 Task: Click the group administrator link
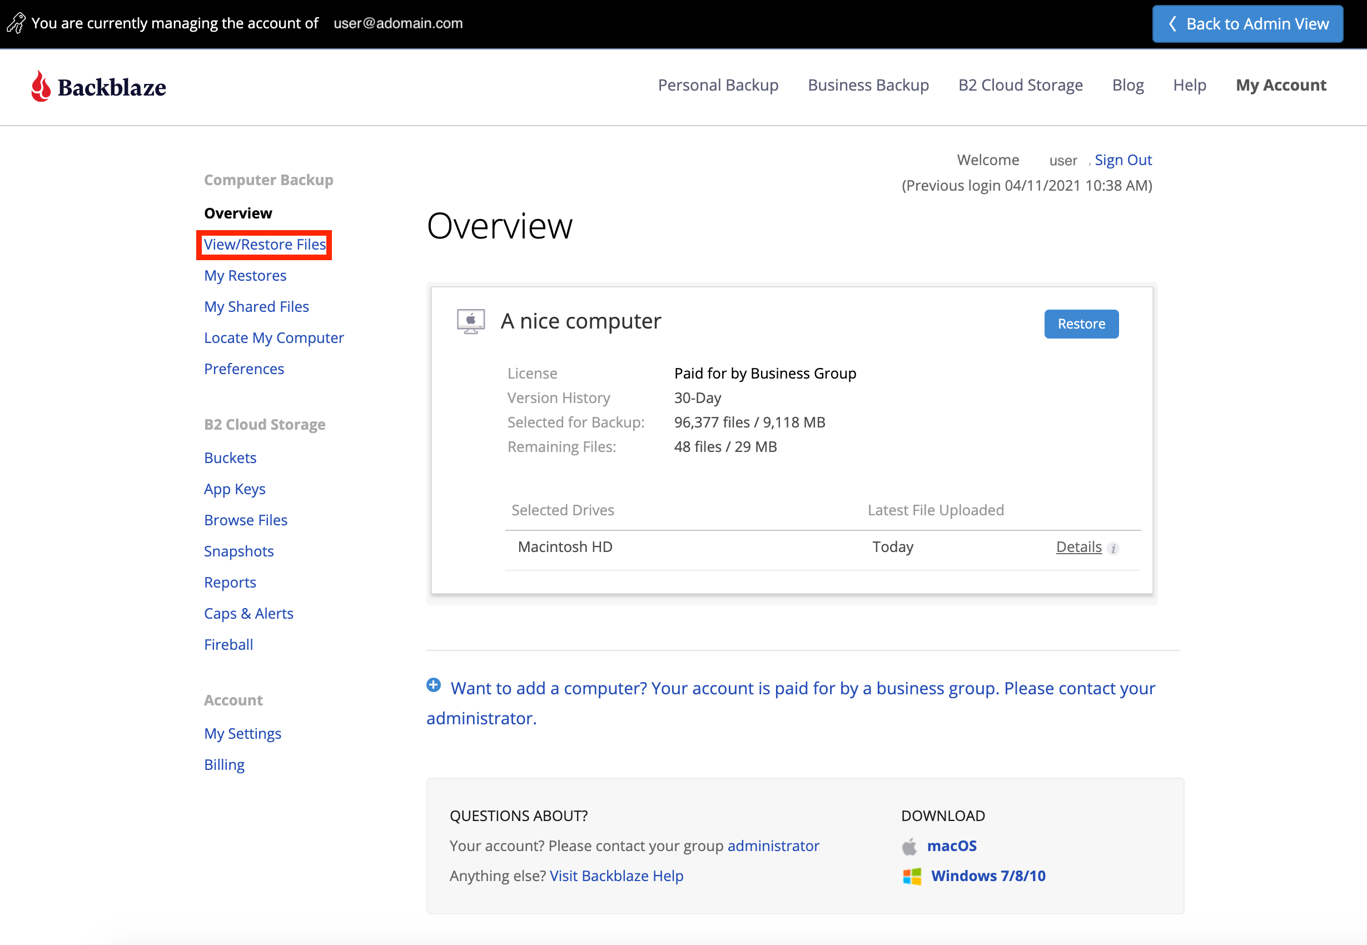773,846
